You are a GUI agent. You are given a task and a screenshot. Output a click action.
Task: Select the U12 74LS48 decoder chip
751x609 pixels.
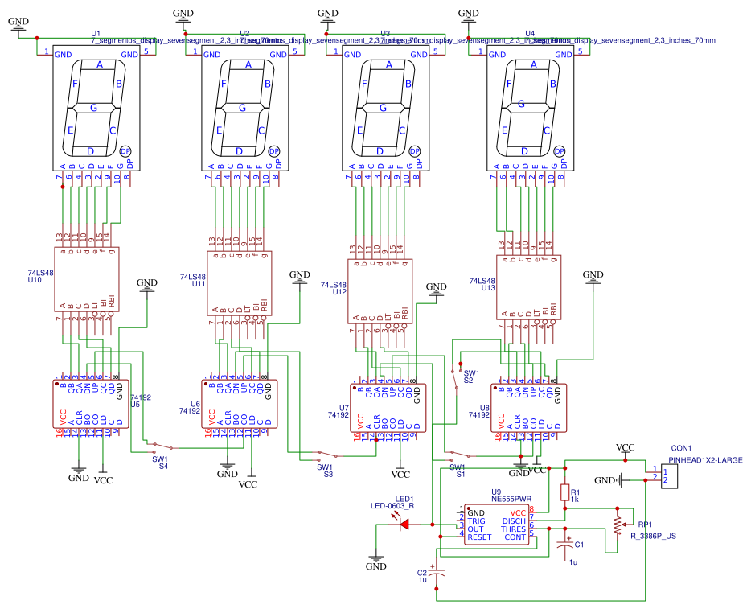pyautogui.click(x=380, y=291)
